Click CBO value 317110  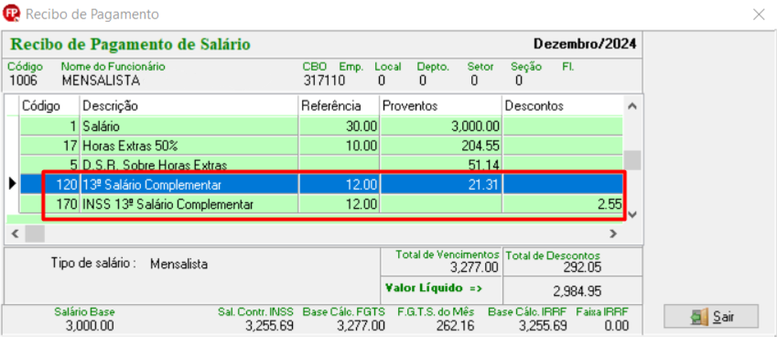(324, 81)
